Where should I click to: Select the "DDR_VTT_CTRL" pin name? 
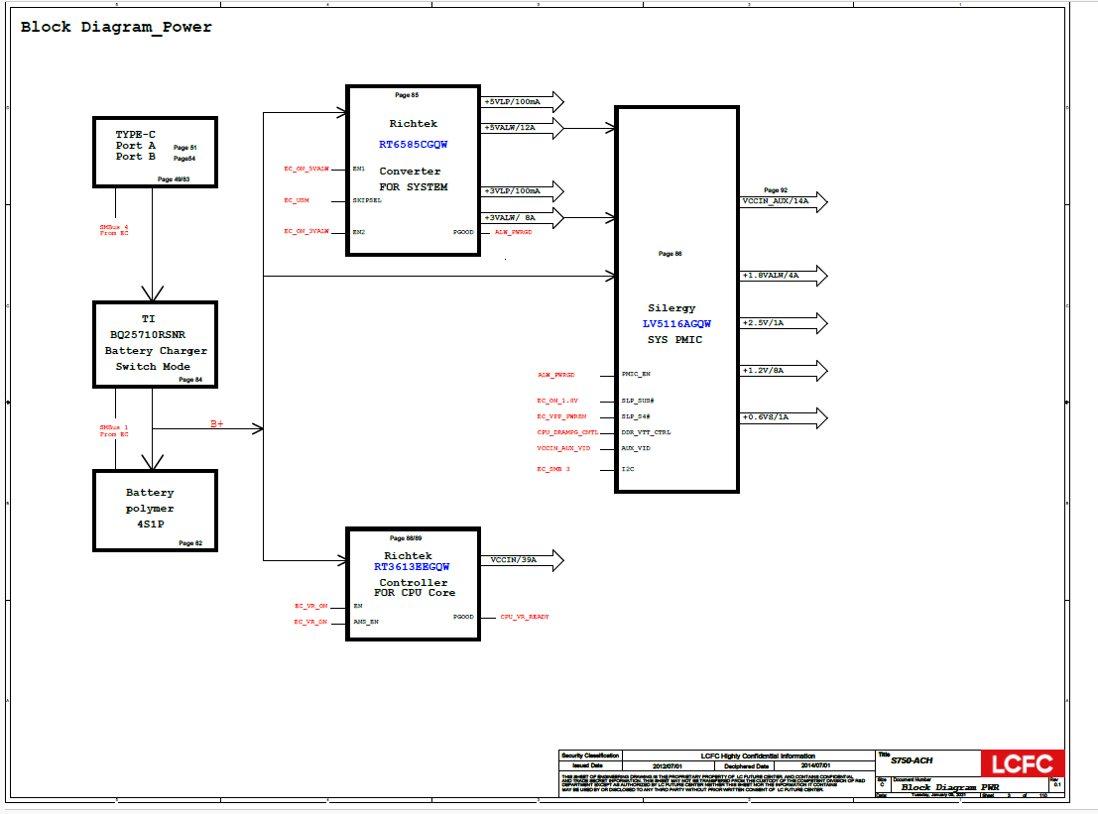pyautogui.click(x=646, y=432)
